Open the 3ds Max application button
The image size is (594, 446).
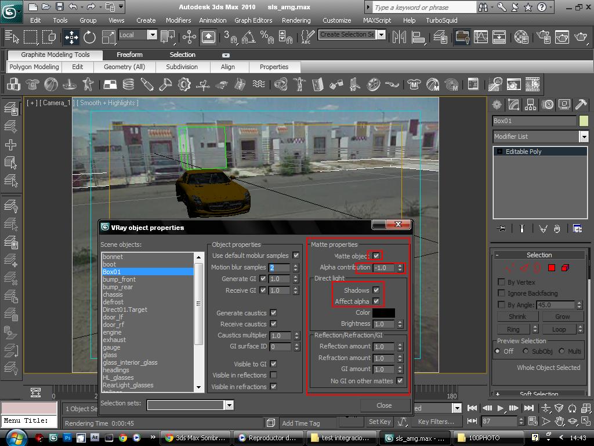(11, 12)
